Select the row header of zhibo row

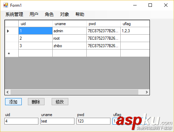click(12, 46)
